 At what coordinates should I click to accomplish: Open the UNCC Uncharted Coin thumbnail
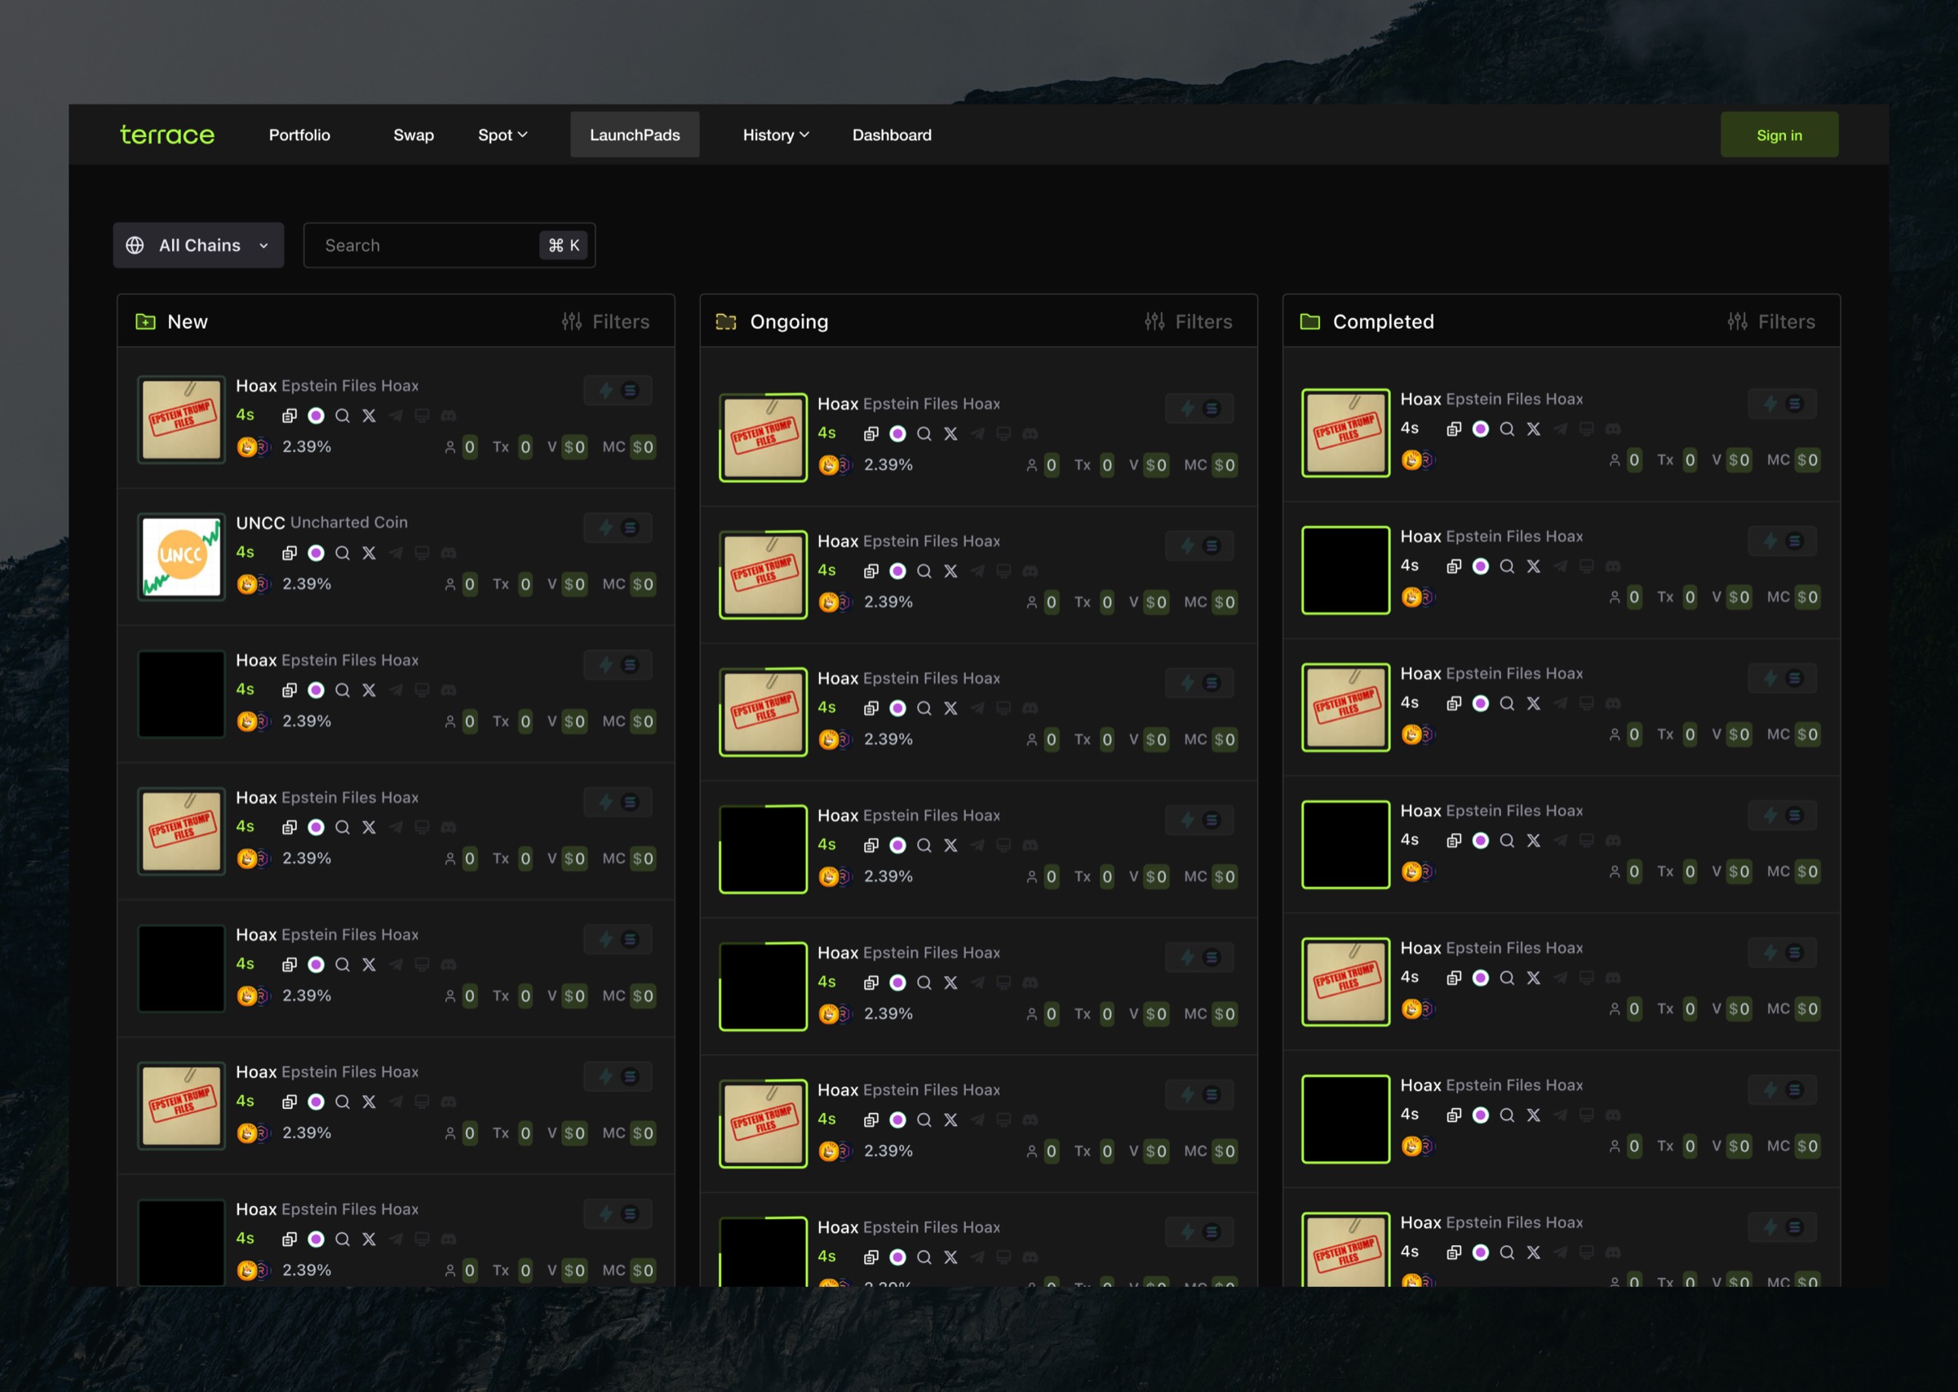[182, 557]
